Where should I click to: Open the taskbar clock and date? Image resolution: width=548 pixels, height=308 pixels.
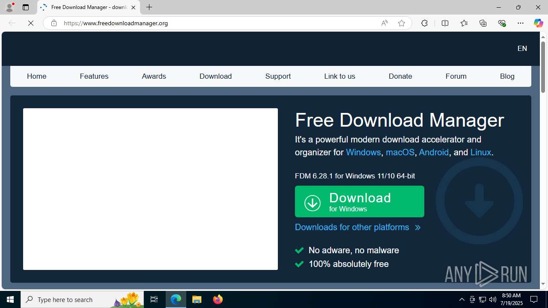pyautogui.click(x=511, y=299)
